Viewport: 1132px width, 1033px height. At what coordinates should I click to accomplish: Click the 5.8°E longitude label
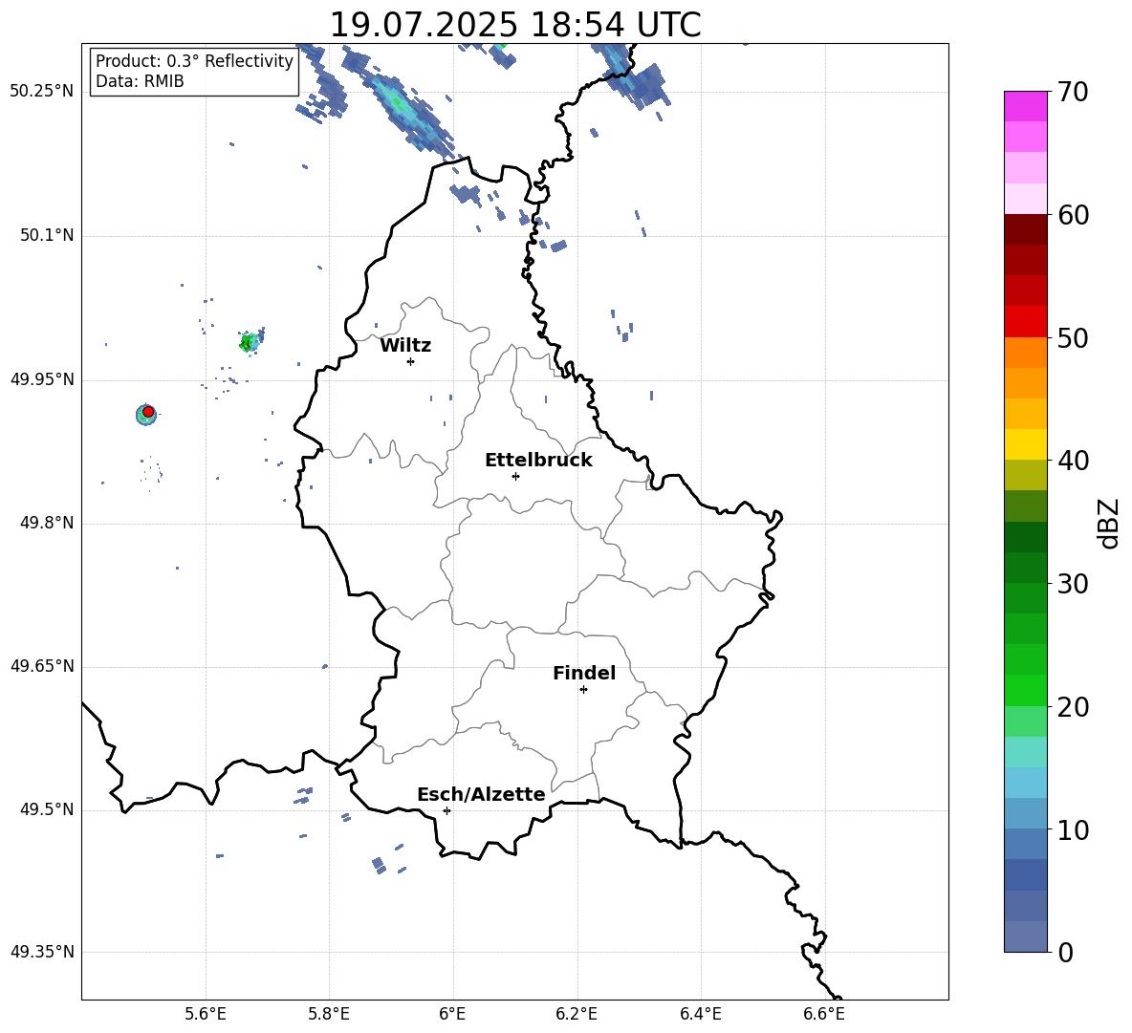329,1014
